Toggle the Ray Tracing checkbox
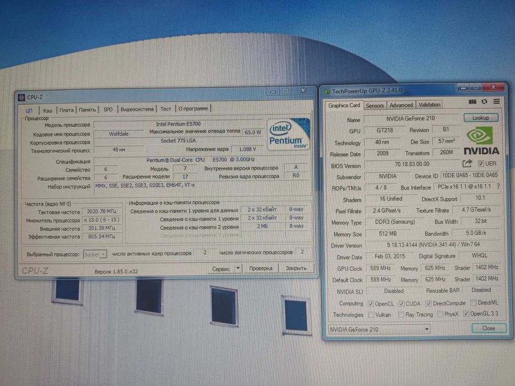This screenshot has height=386, width=515. coord(401,314)
